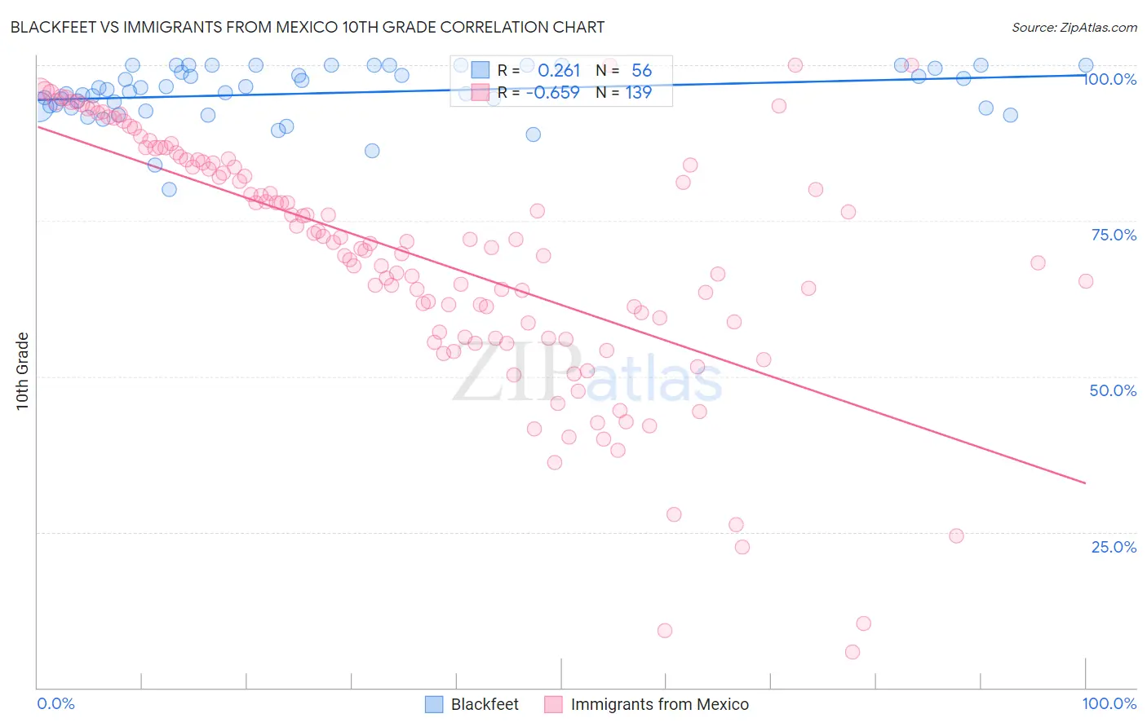The width and height of the screenshot is (1147, 727).
Task: Open the Source: ZipAtlas.com link
Action: 1074,27
